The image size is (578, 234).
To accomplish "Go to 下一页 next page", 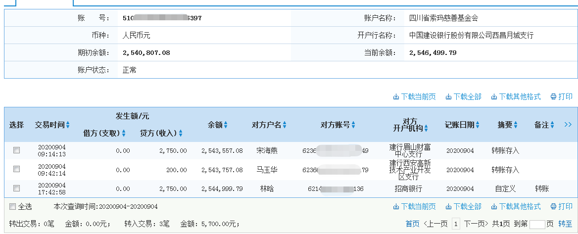I will [x=476, y=224].
